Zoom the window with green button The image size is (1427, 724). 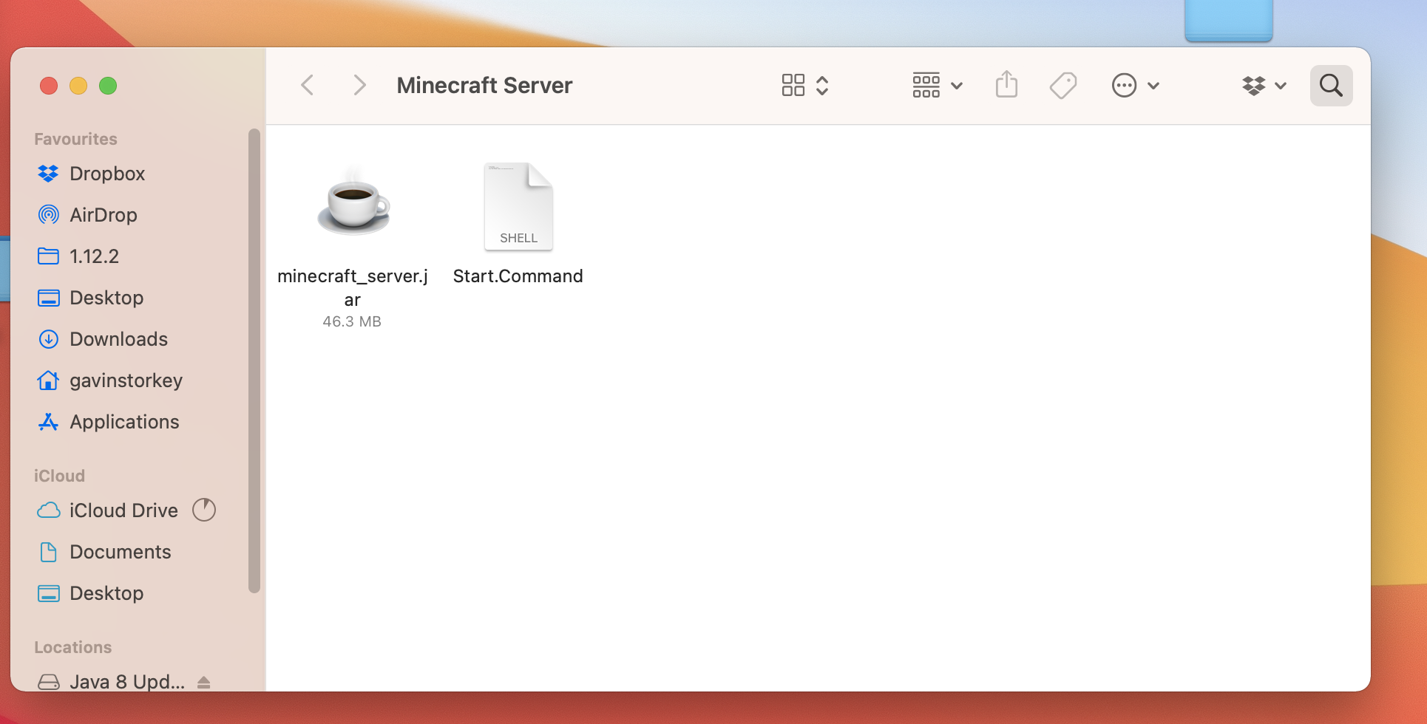point(108,86)
